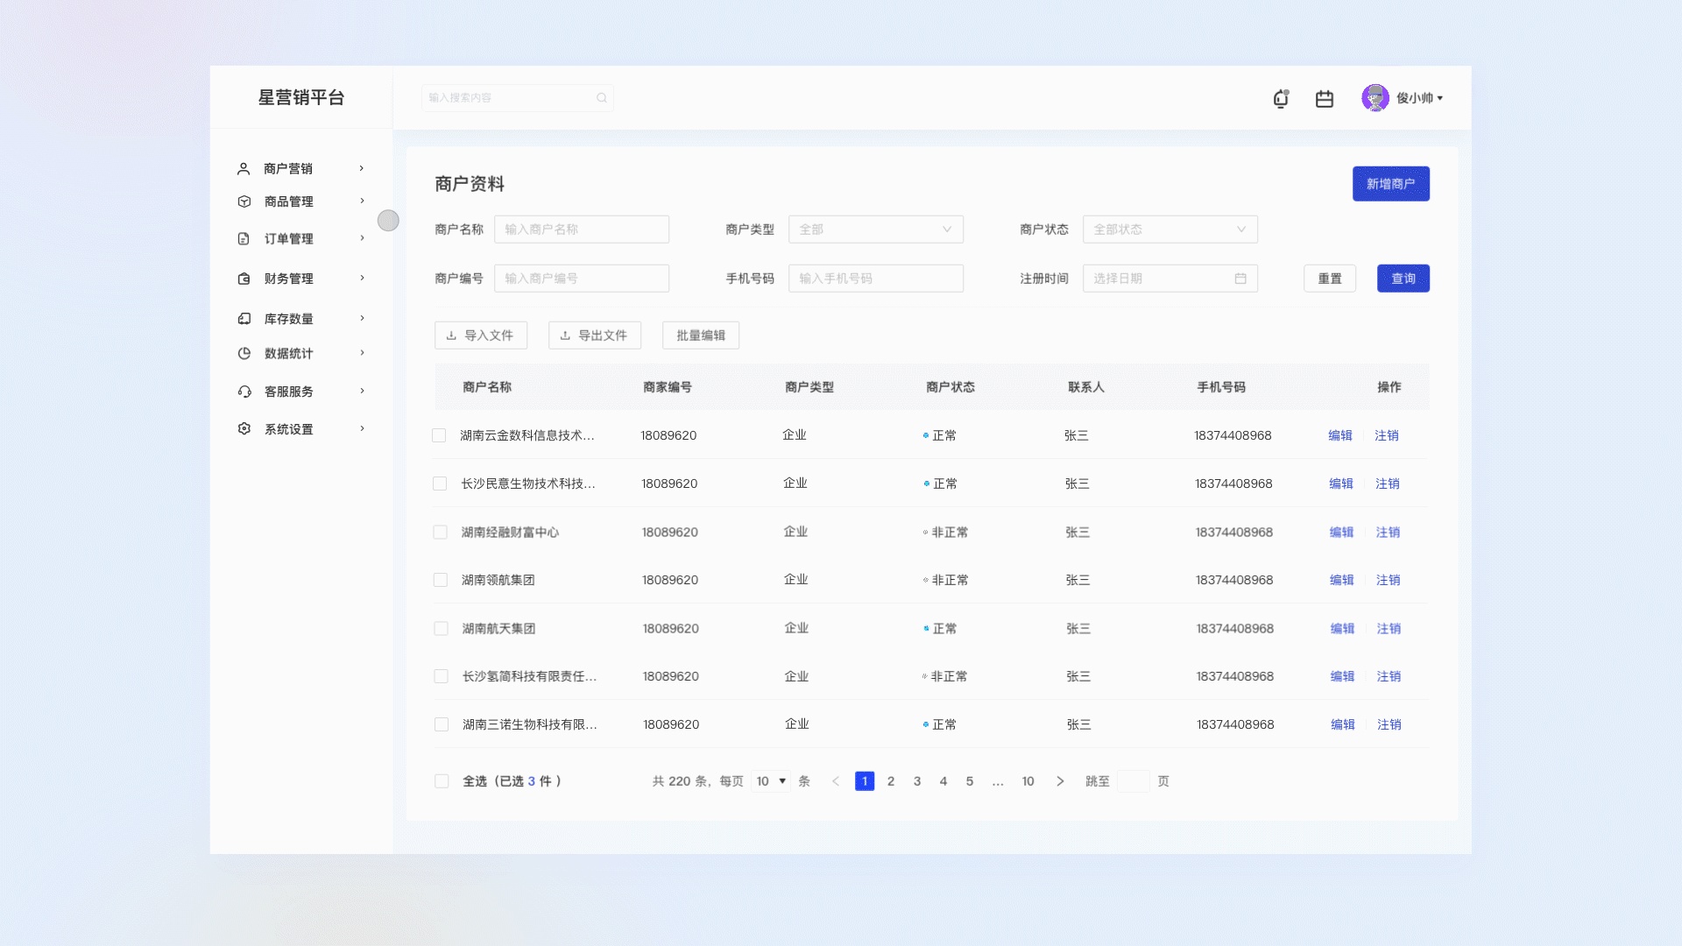Open the per-page count dropdown
The image size is (1682, 946).
tap(771, 781)
